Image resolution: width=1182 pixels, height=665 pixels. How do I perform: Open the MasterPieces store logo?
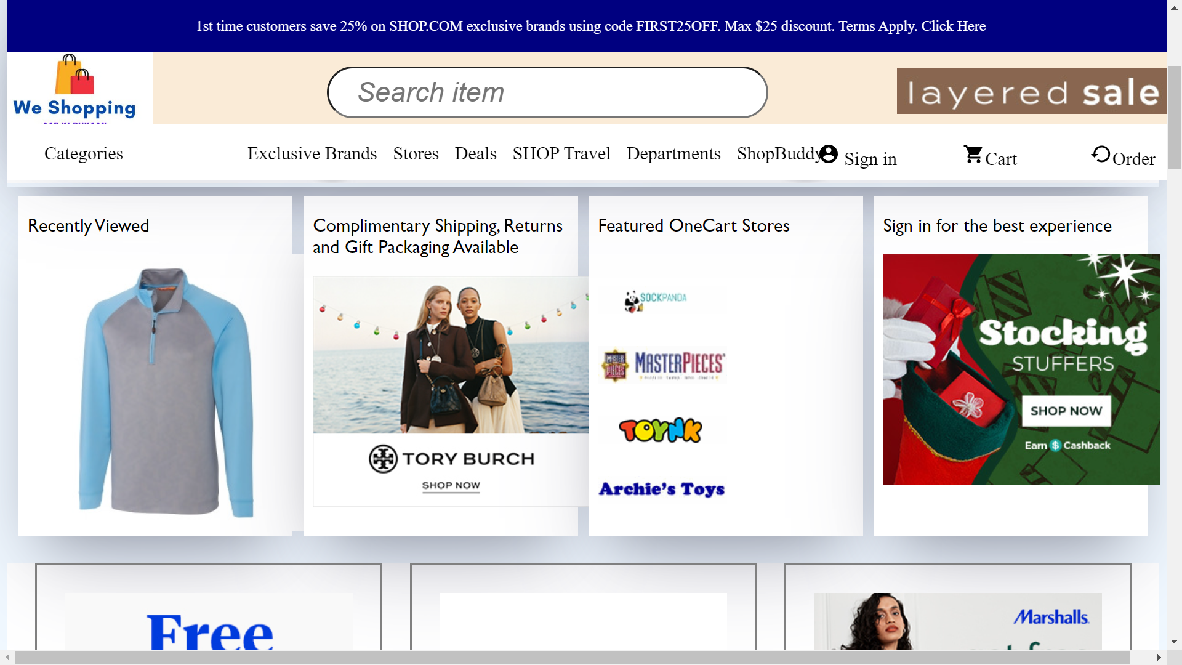(663, 365)
